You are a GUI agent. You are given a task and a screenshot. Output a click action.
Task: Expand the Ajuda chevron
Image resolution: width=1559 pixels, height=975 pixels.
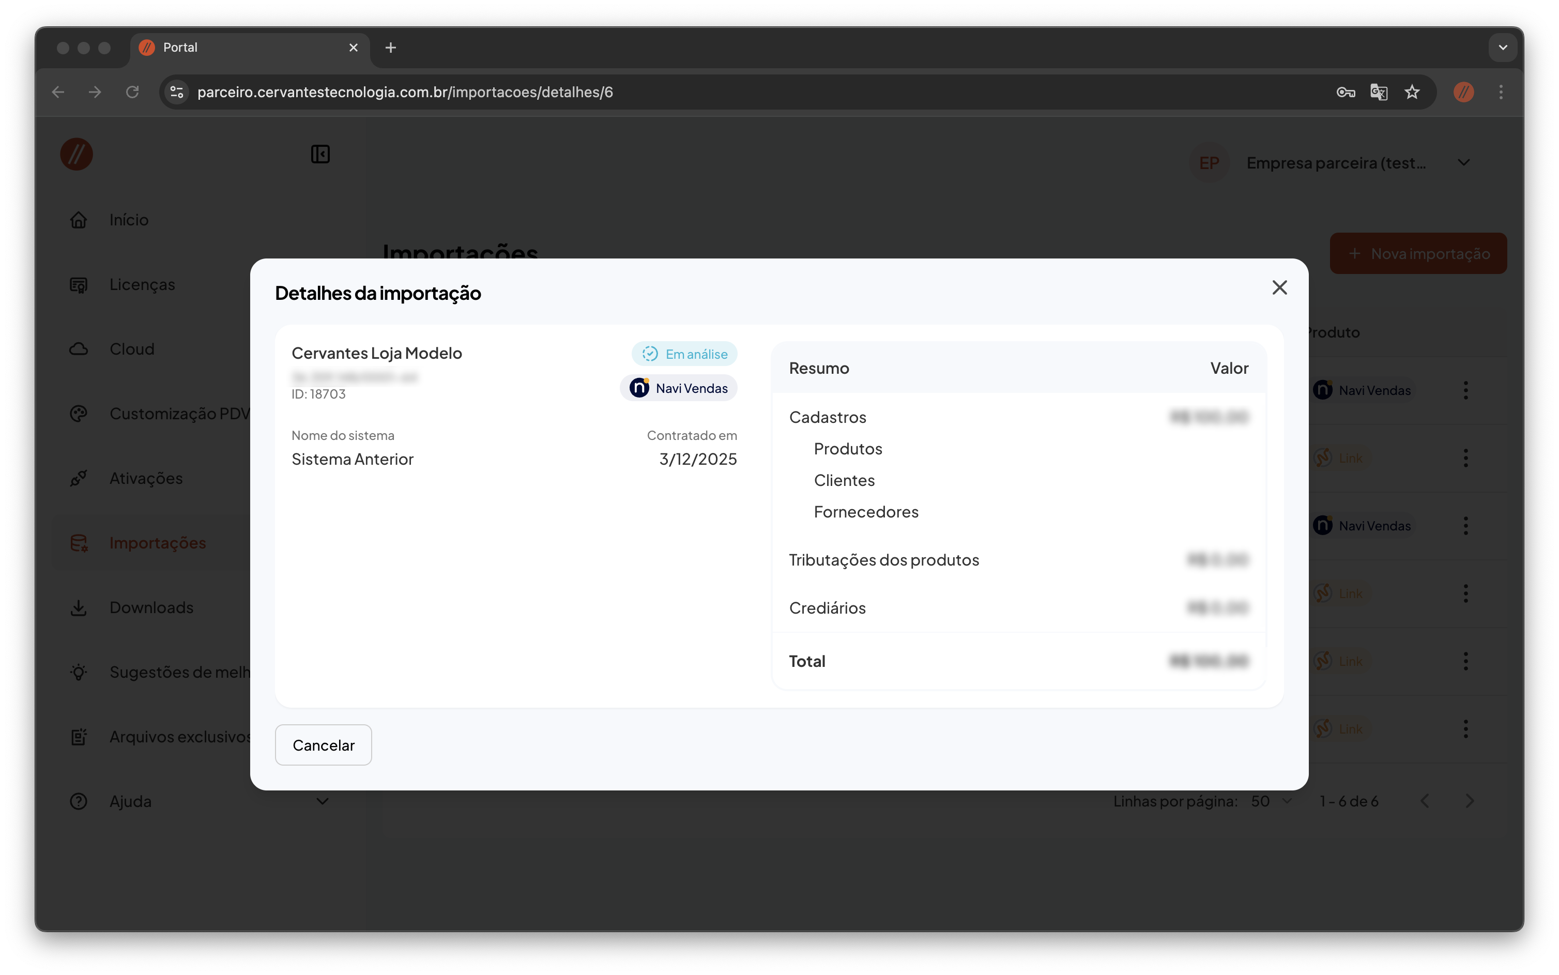coord(323,801)
